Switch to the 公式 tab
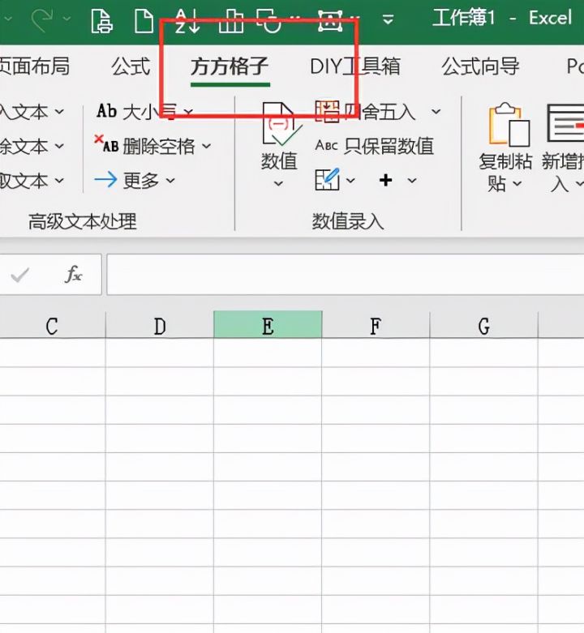This screenshot has height=633, width=584. 131,66
